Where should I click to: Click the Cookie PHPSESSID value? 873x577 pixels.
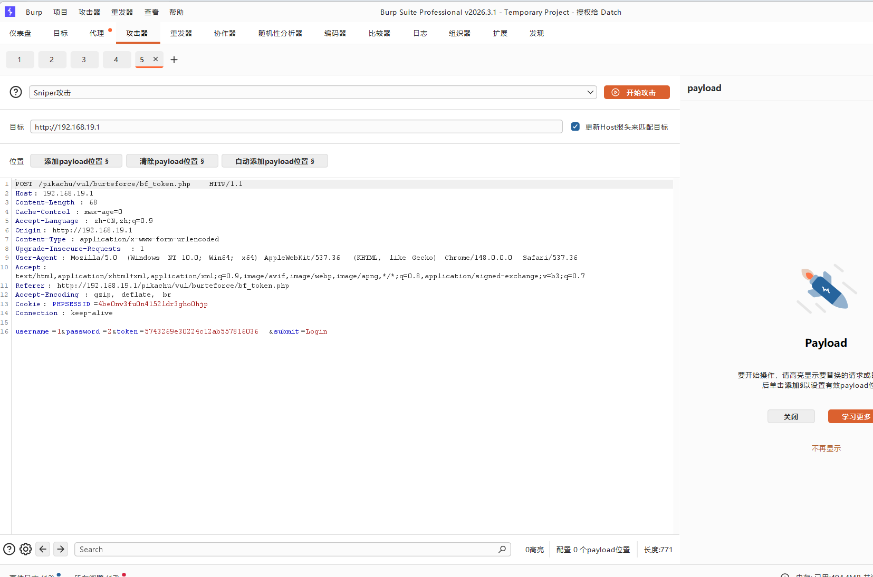coord(153,304)
